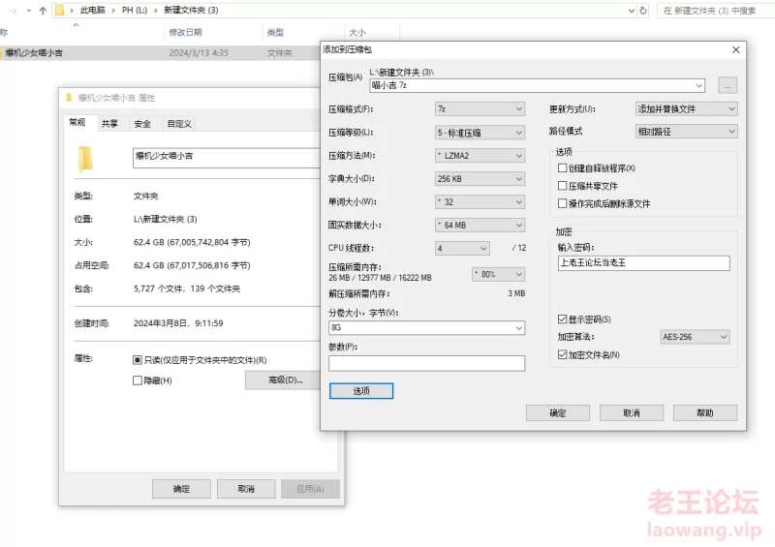Uncheck the 显示密码 checkbox
775x547 pixels.
[x=563, y=319]
